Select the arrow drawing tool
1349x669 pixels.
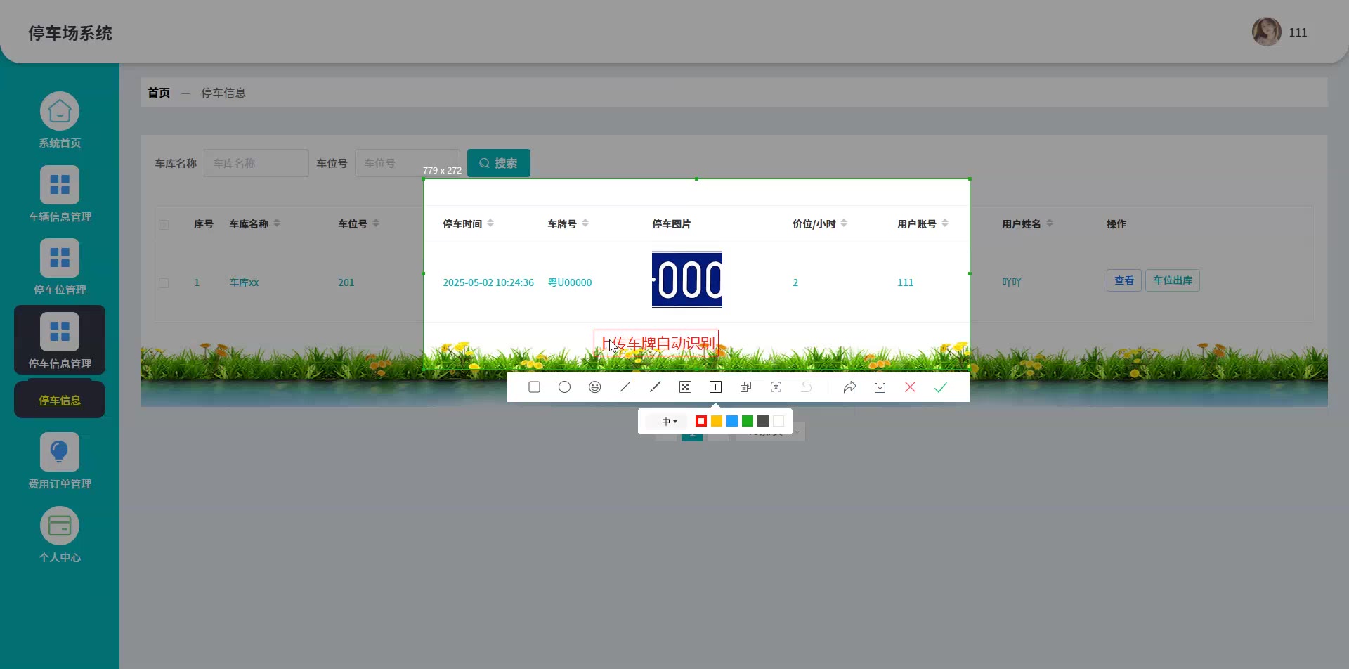625,387
